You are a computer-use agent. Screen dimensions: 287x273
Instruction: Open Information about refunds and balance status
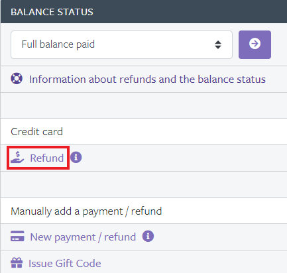coord(147,80)
